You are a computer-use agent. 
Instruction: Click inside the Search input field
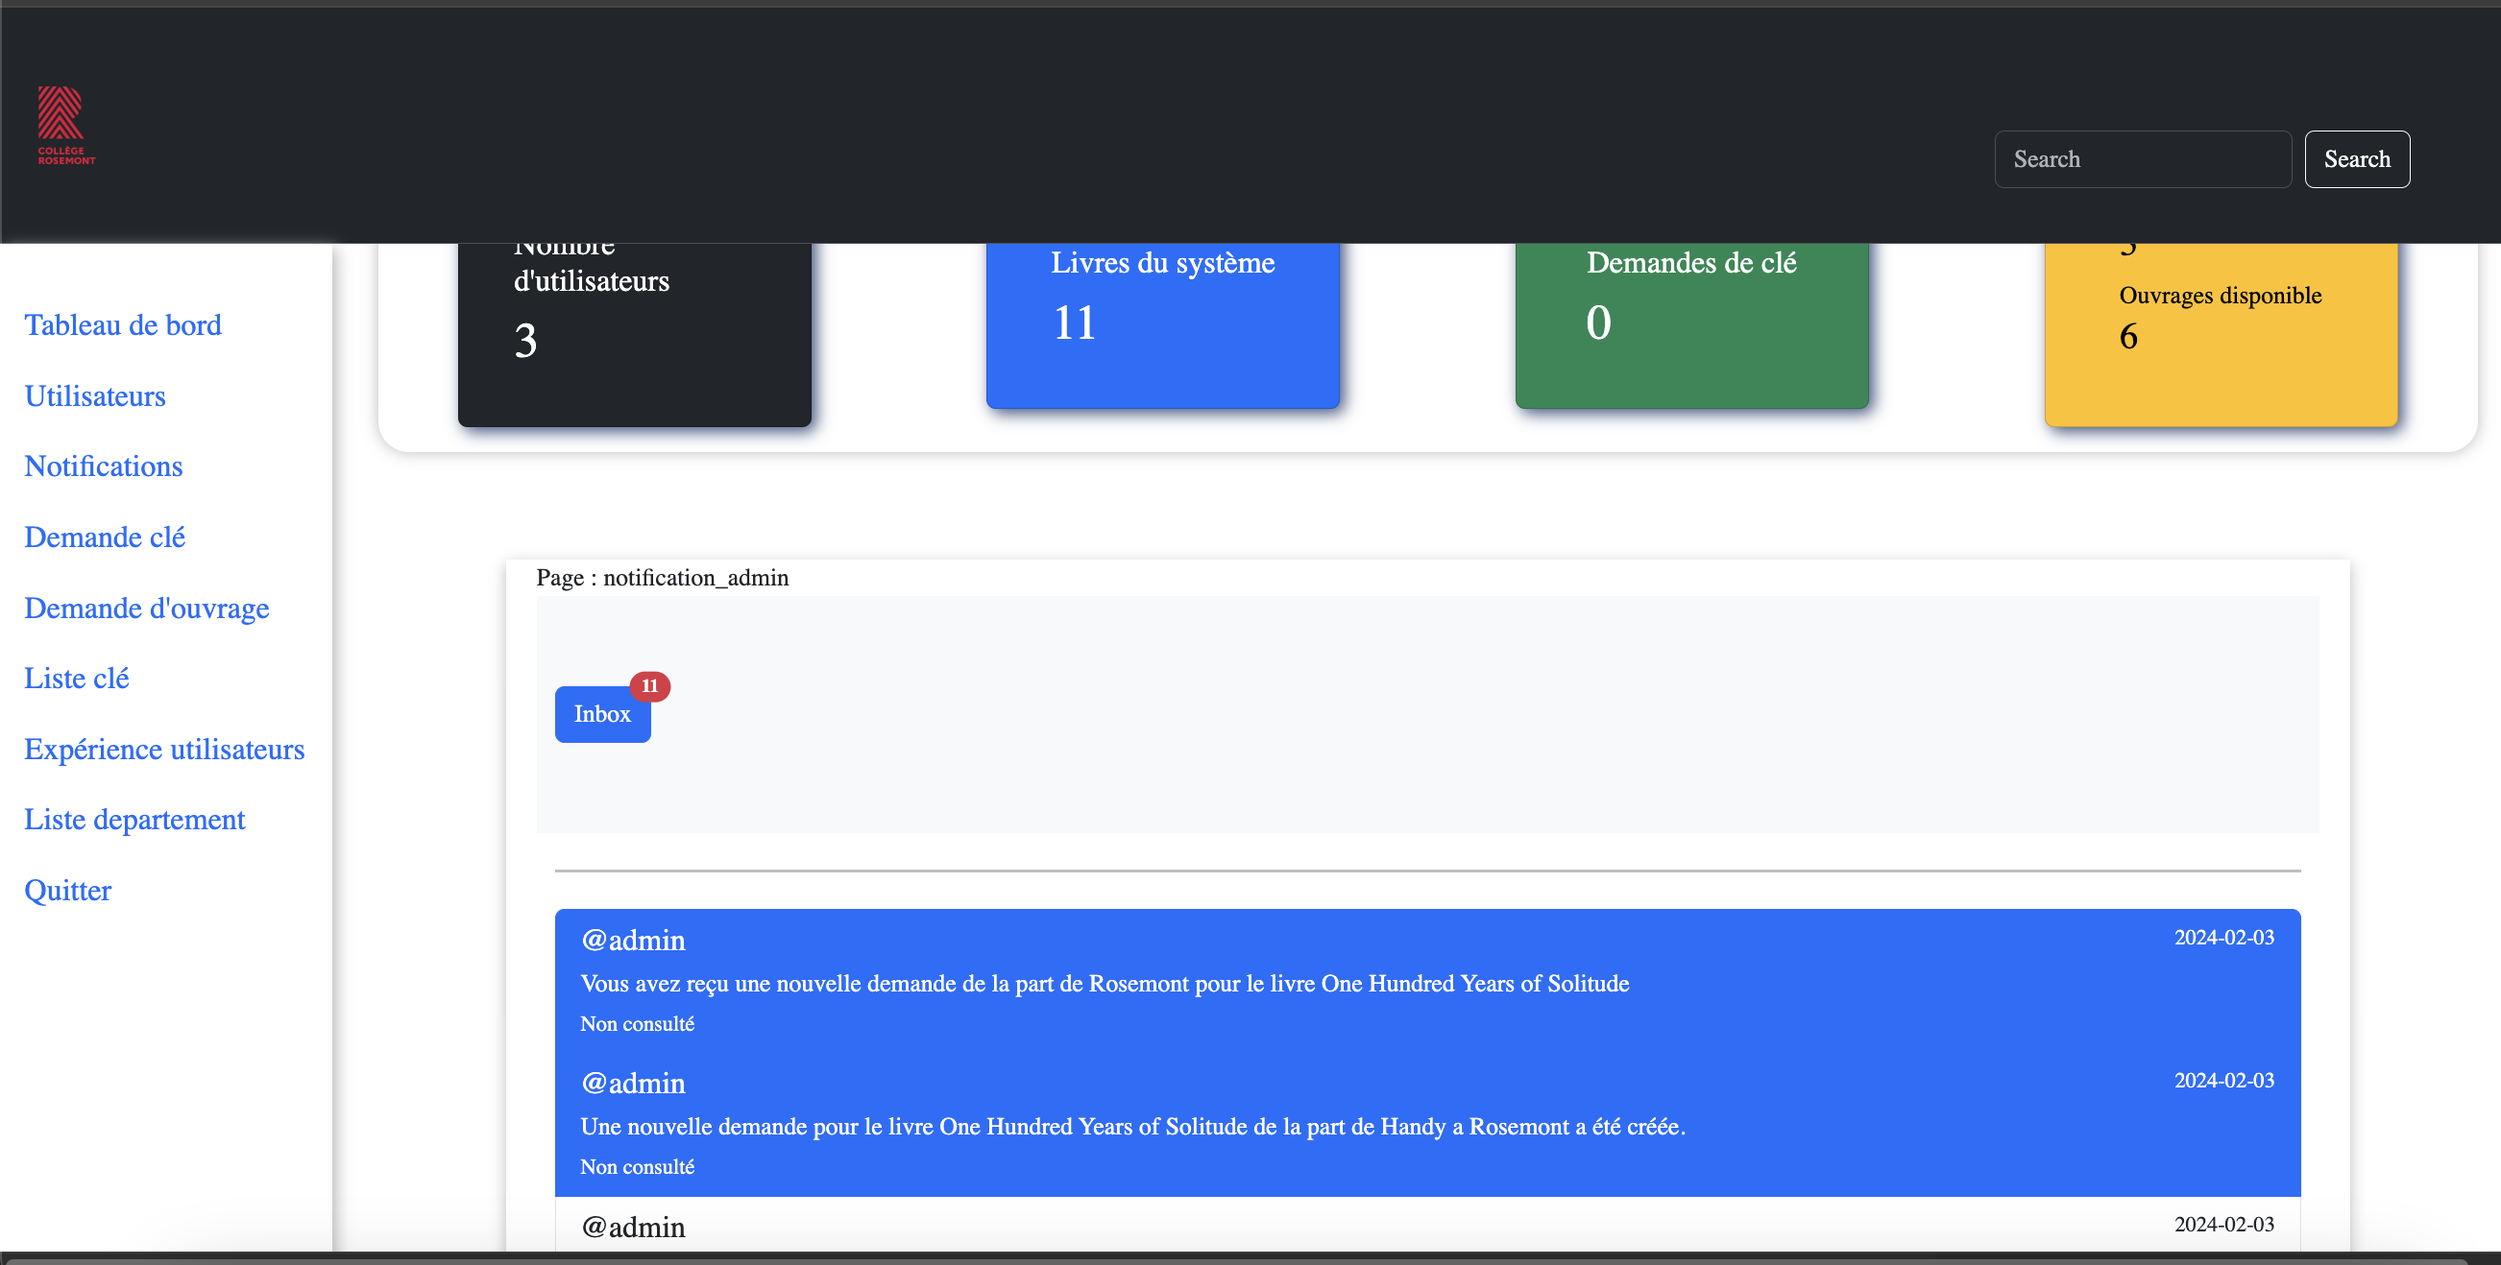pyautogui.click(x=2143, y=158)
